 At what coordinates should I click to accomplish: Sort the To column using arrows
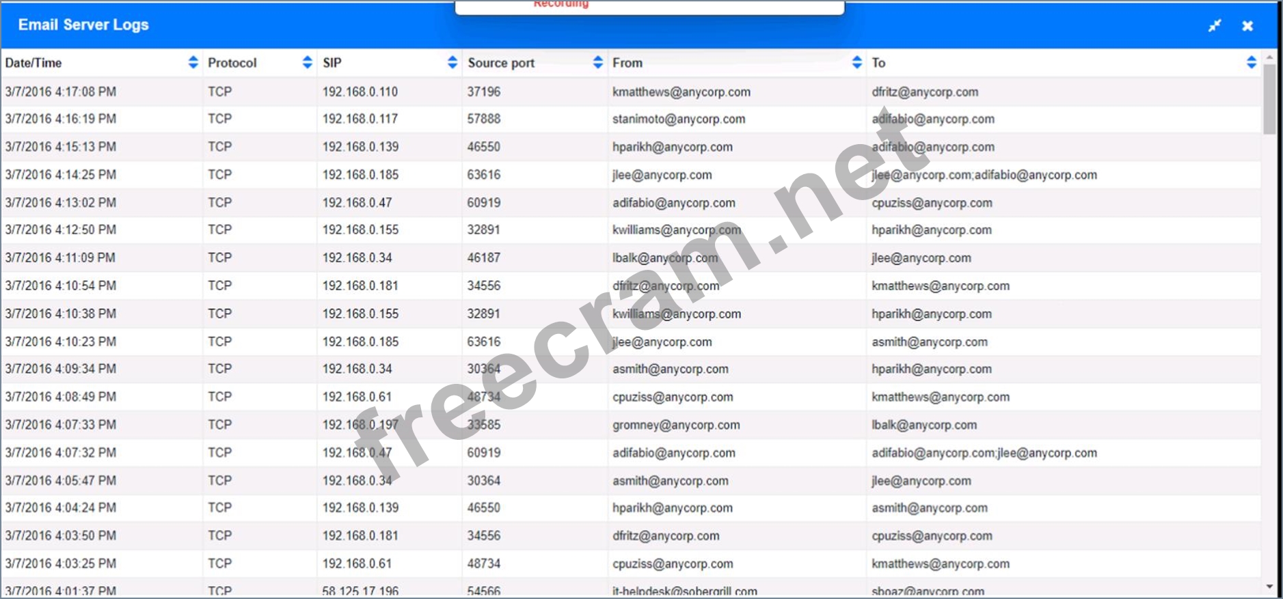point(1251,63)
